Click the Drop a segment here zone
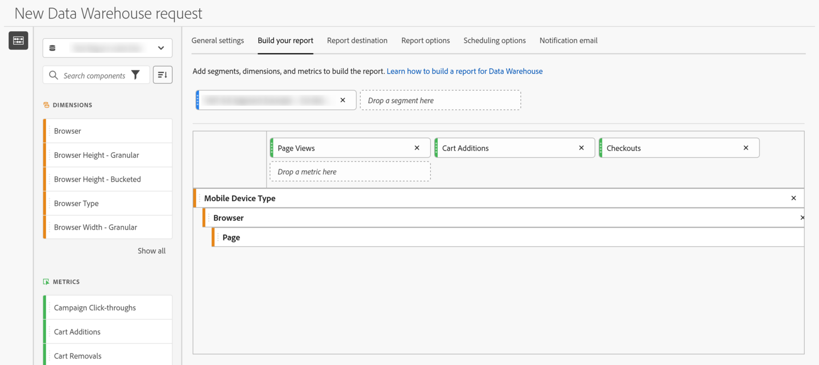This screenshot has width=819, height=365. point(441,100)
